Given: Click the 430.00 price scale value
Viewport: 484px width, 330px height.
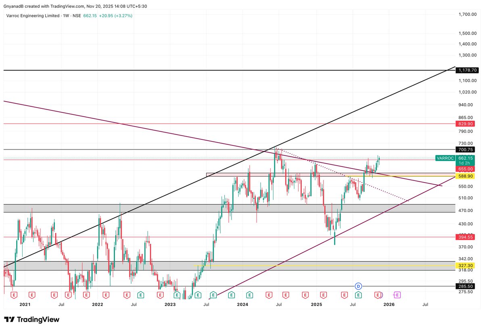Looking at the screenshot, I should [466, 224].
